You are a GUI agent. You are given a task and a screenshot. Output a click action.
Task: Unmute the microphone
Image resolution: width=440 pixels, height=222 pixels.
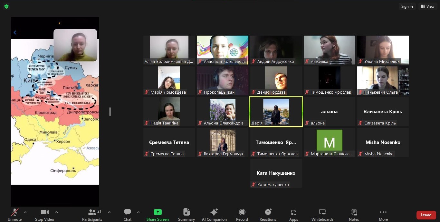coord(14,215)
